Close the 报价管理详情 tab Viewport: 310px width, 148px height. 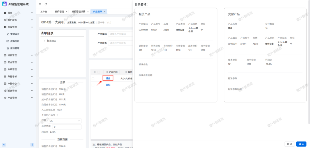88,11
